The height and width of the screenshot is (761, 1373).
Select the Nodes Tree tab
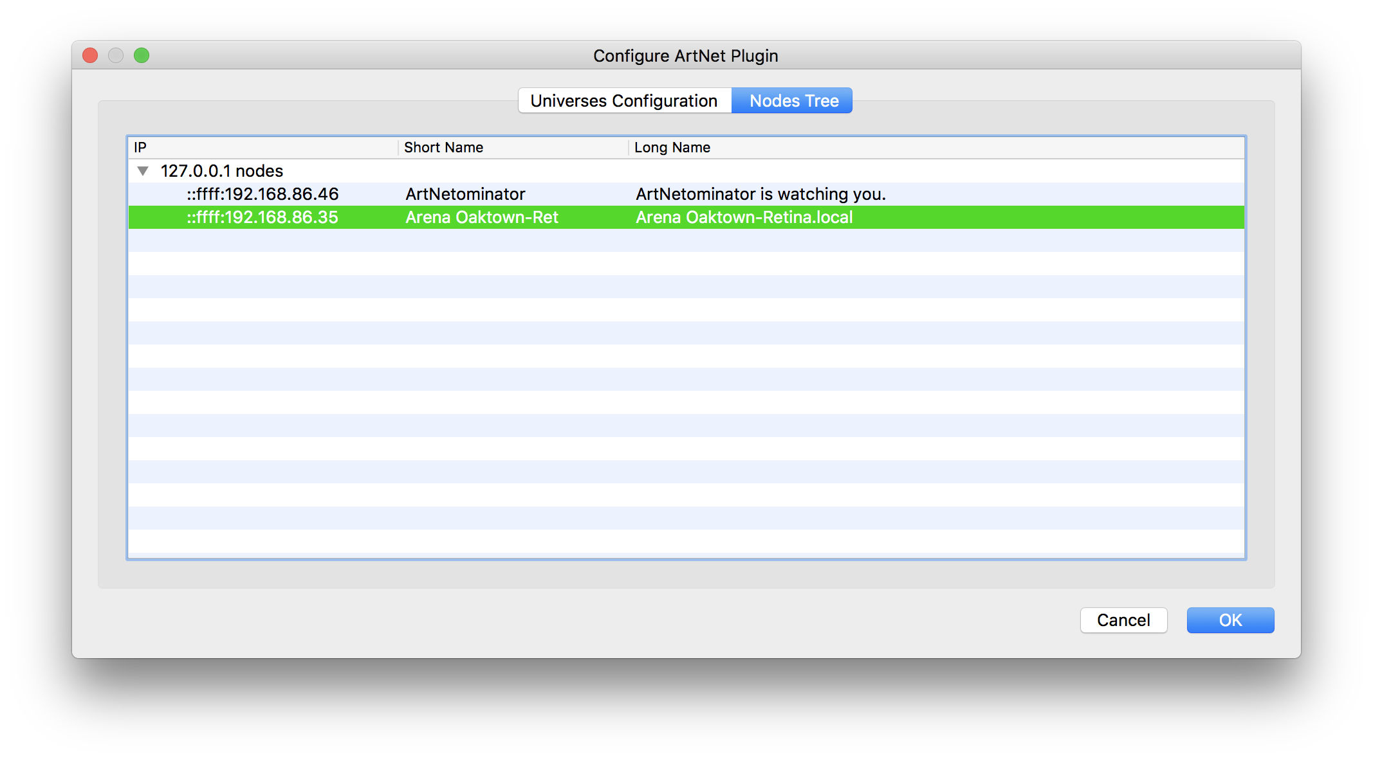pyautogui.click(x=793, y=101)
